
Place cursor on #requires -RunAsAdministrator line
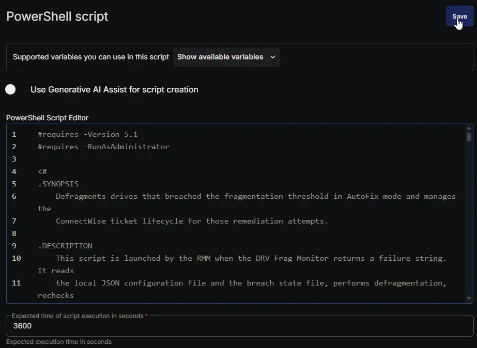[x=103, y=147]
